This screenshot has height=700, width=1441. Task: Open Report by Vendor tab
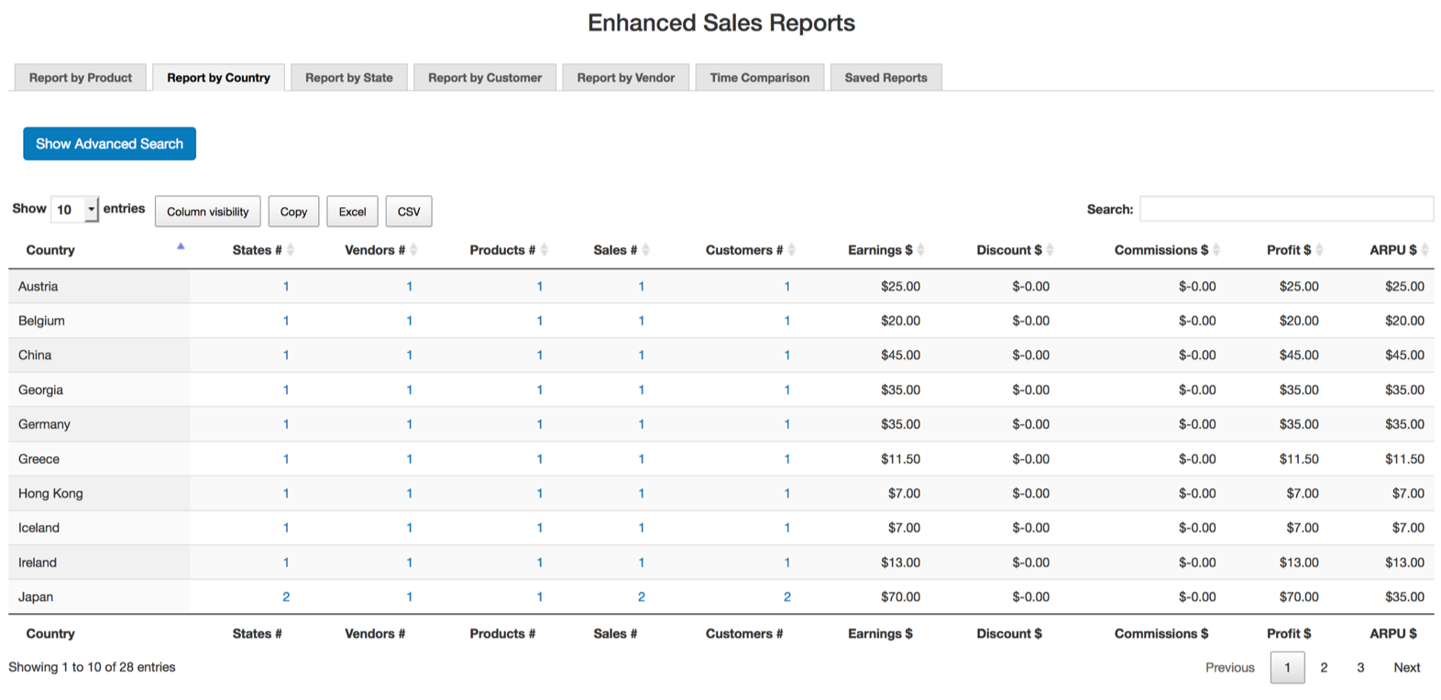point(626,78)
